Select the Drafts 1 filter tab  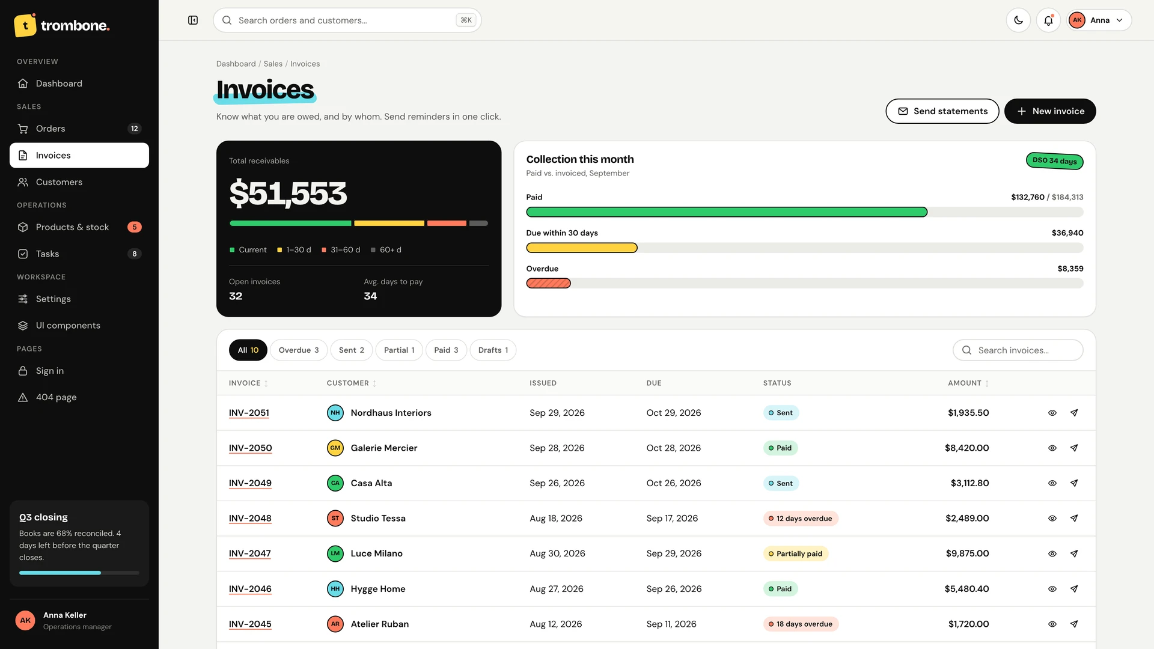click(x=493, y=350)
